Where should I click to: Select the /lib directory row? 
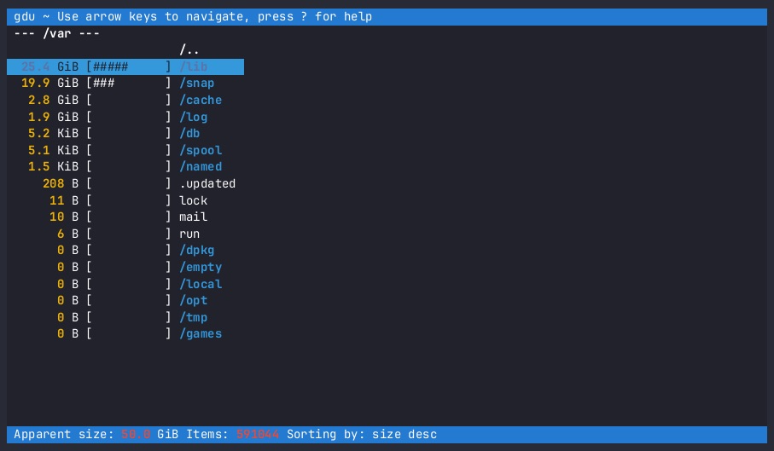pos(194,66)
